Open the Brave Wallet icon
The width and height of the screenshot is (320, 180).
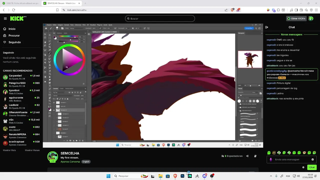pyautogui.click(x=301, y=10)
